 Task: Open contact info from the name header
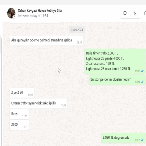(x=40, y=11)
